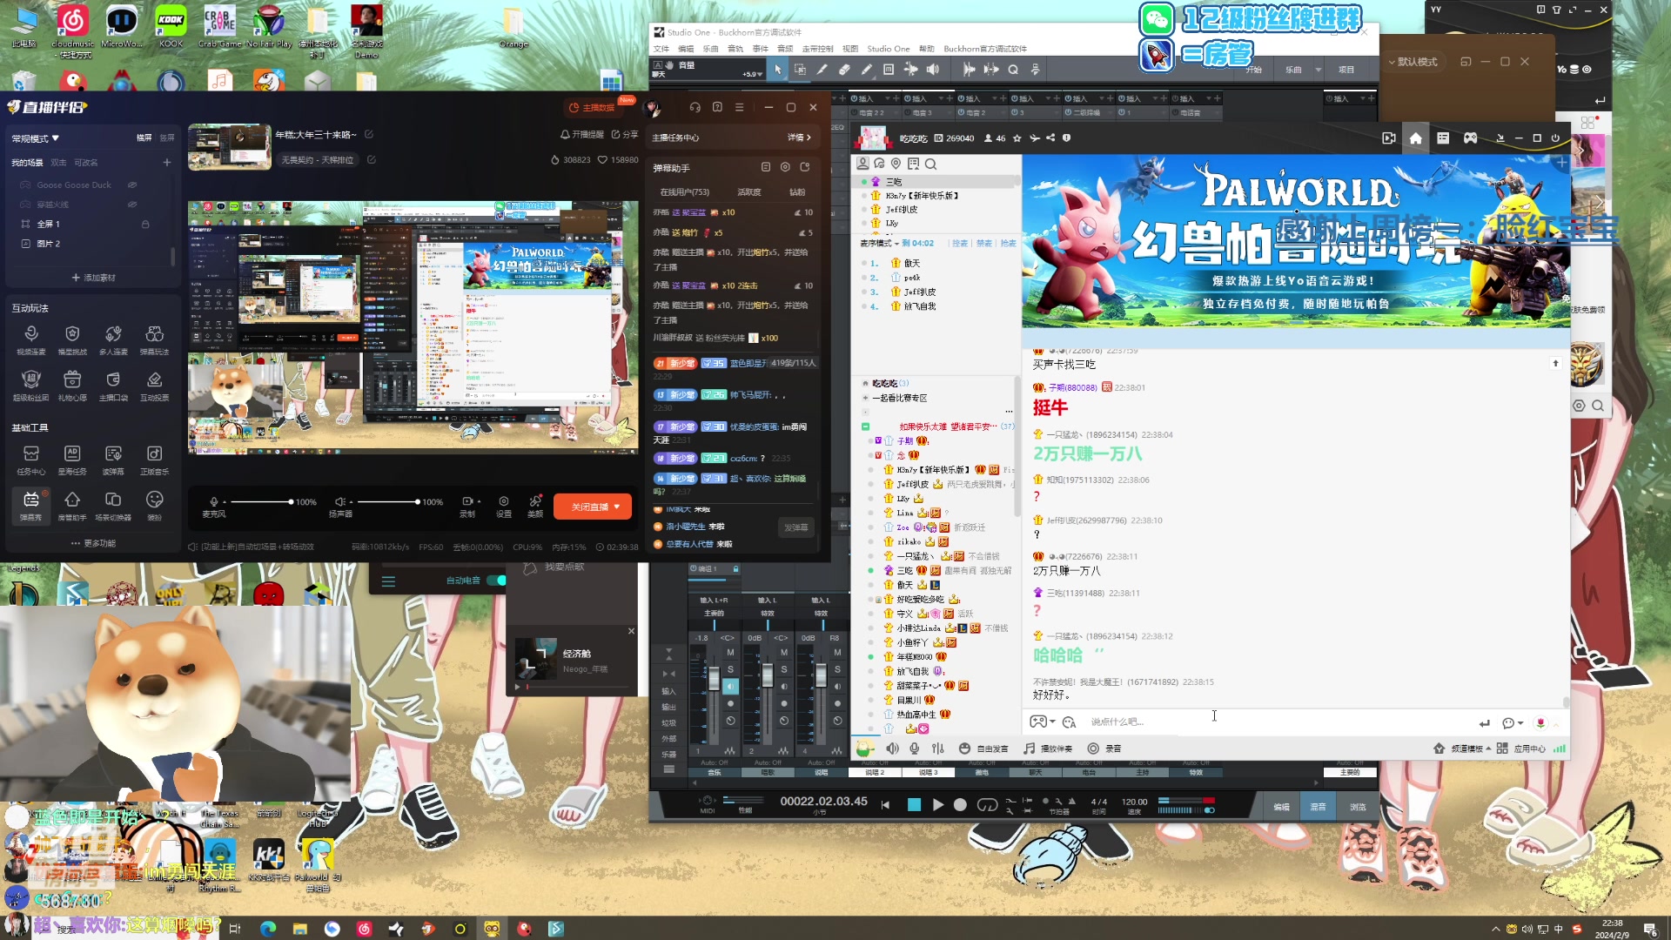The height and width of the screenshot is (940, 1671).
Task: Switch to the 混音 view in Studio One
Action: click(1318, 807)
